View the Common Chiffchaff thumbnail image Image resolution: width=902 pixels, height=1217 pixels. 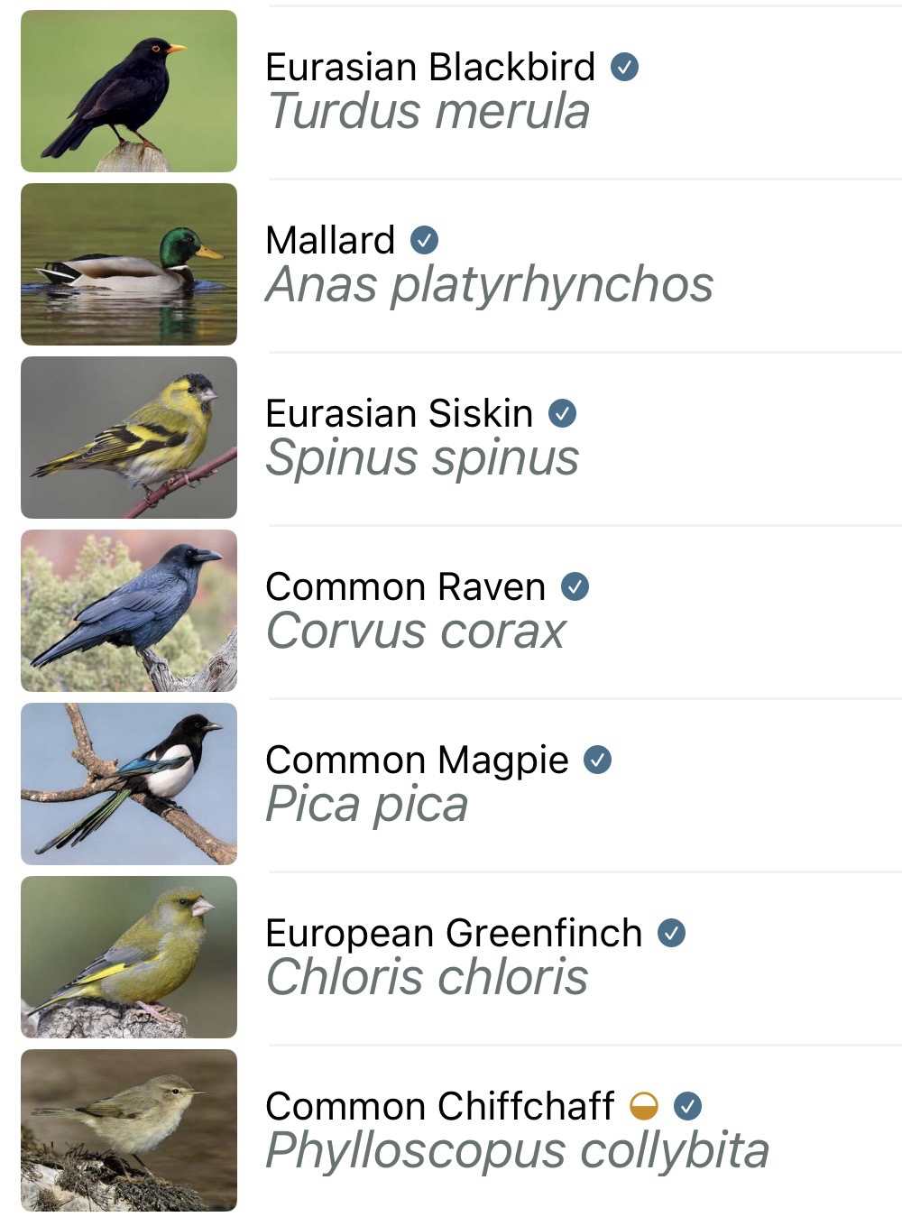click(x=129, y=1130)
